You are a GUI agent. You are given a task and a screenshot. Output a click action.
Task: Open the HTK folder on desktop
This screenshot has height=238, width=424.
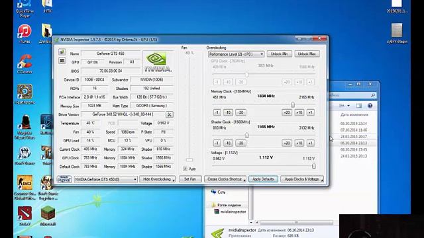coord(47,7)
